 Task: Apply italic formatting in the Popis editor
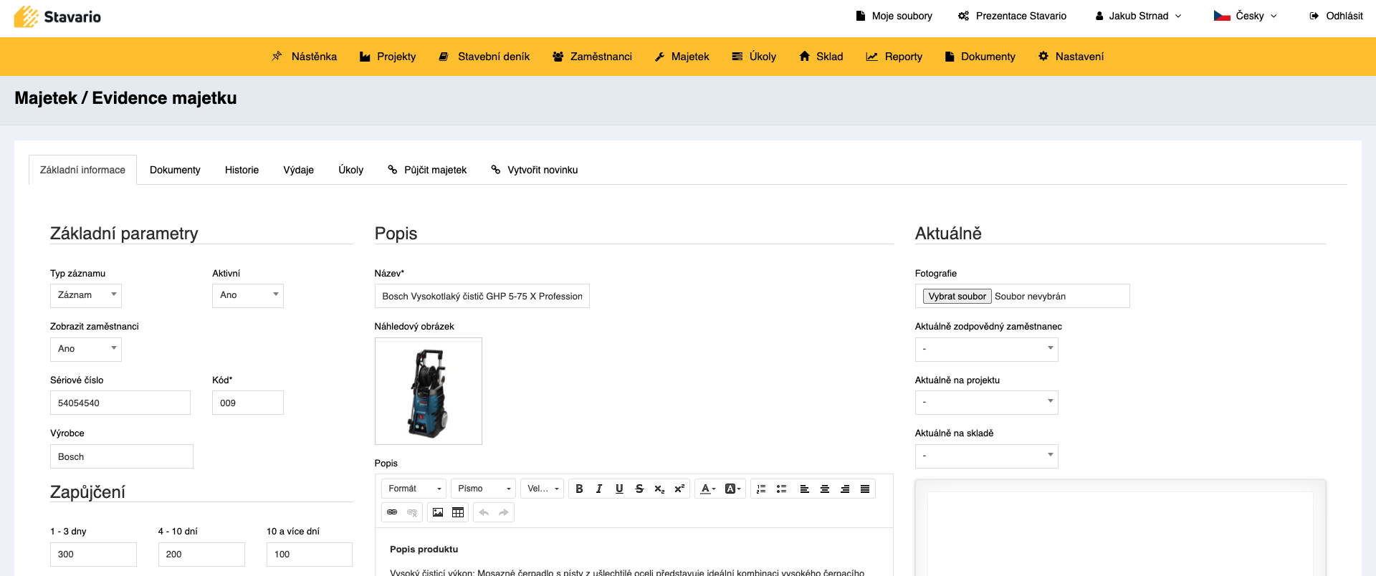(599, 489)
